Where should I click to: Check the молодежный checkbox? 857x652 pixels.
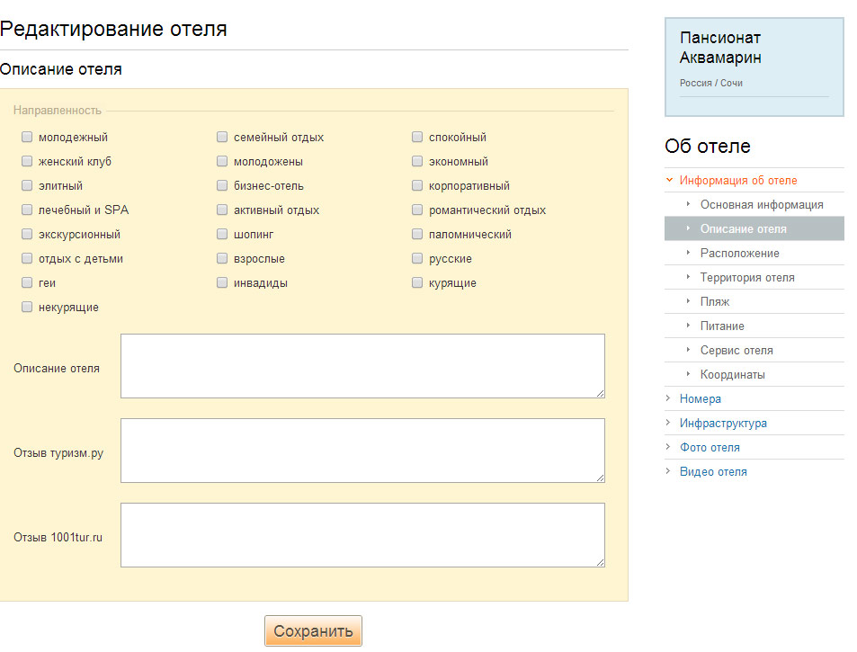pos(26,138)
